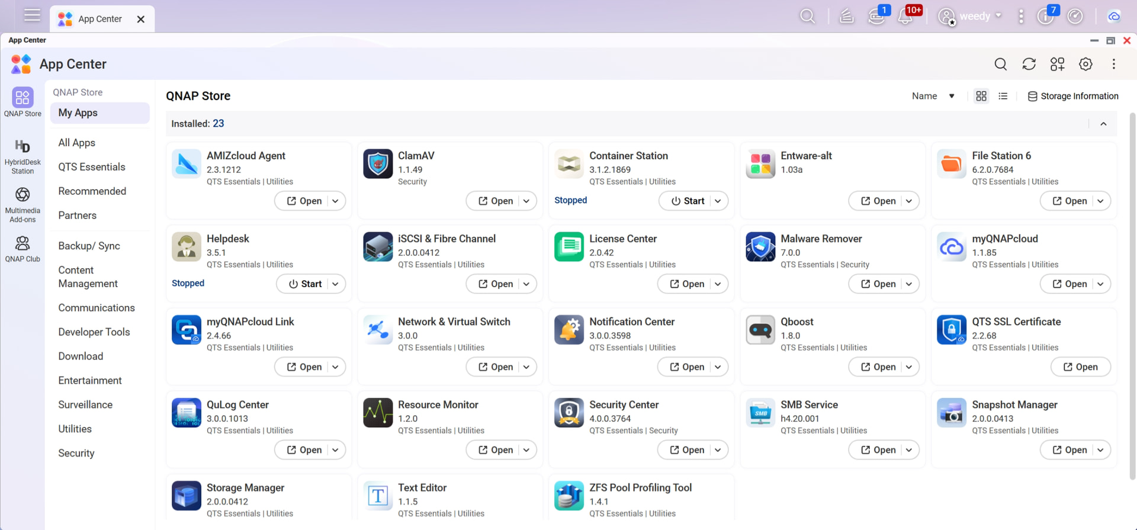Click the install manually icon in toolbar

point(1057,64)
